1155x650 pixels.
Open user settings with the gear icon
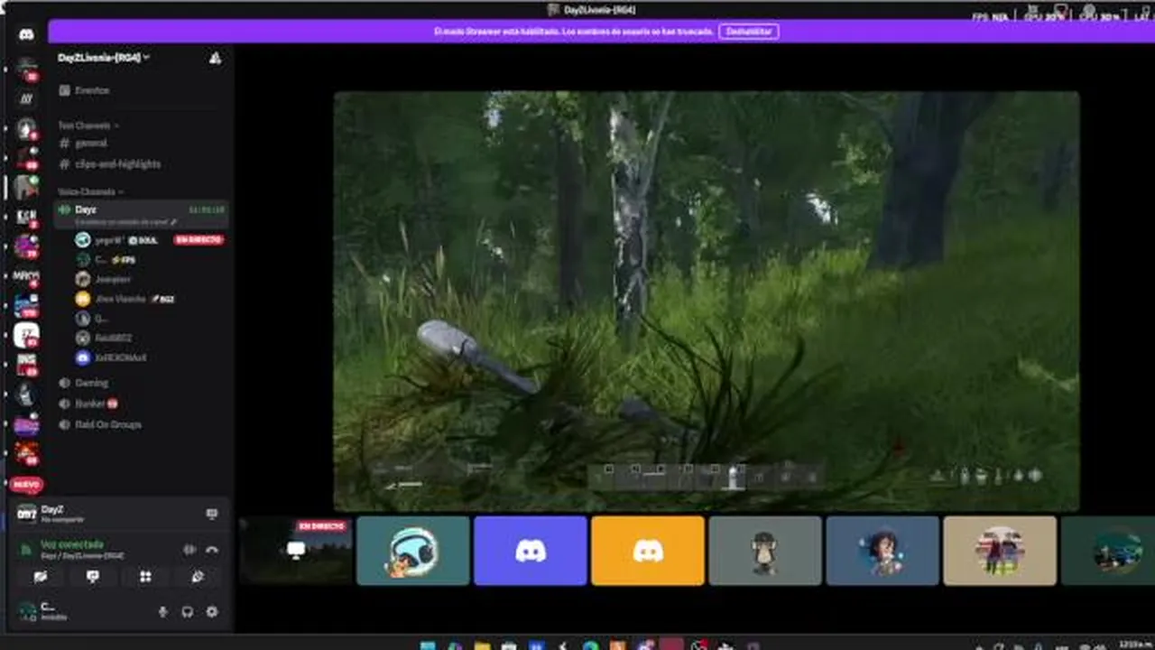[x=212, y=611]
